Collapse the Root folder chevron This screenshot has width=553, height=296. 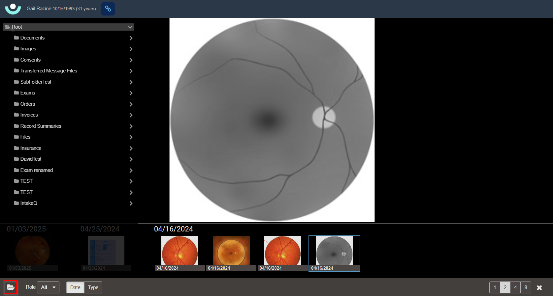point(130,27)
